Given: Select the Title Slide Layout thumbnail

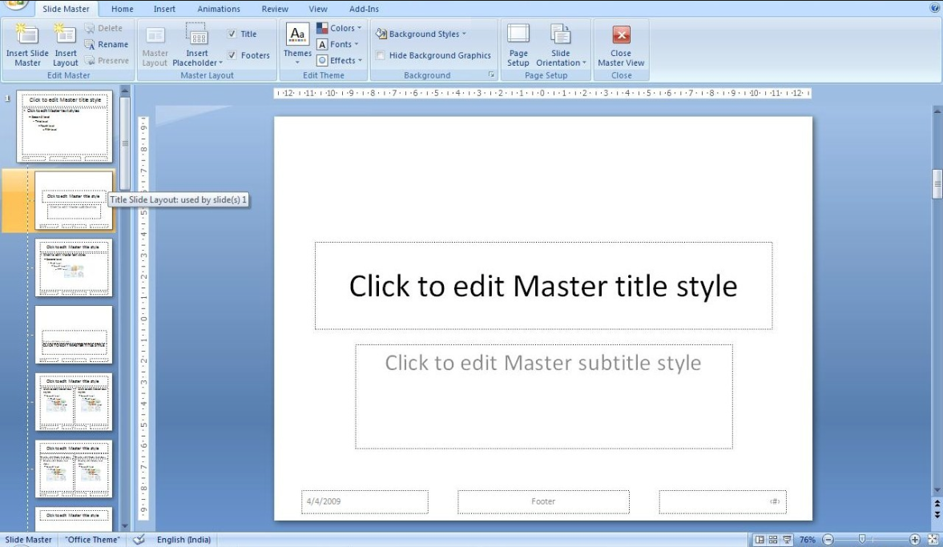Looking at the screenshot, I should click(75, 200).
